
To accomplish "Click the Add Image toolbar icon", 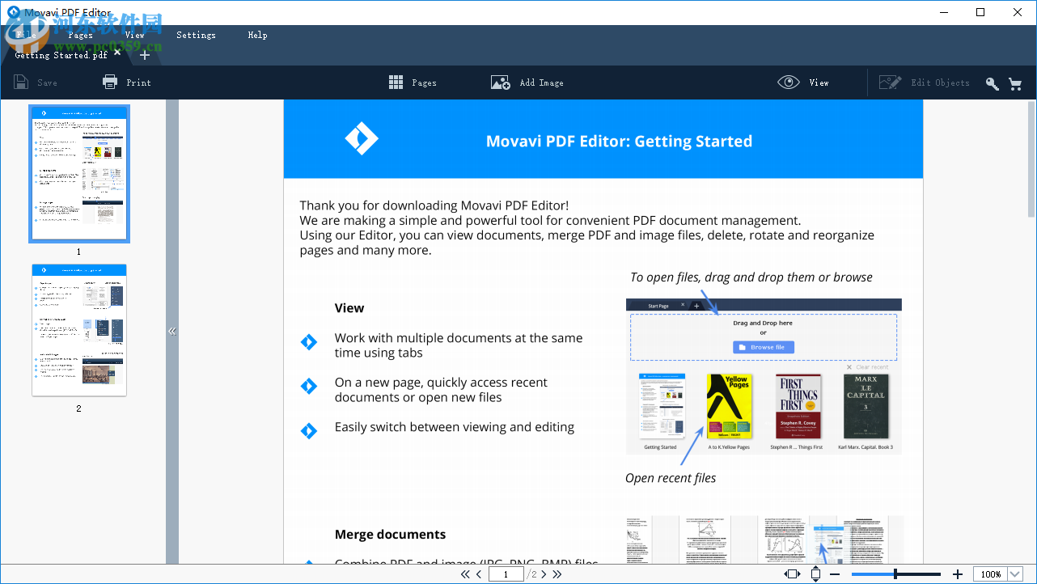I will 500,82.
